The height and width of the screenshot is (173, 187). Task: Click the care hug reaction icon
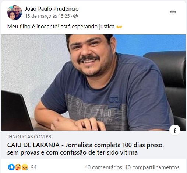click(18, 167)
